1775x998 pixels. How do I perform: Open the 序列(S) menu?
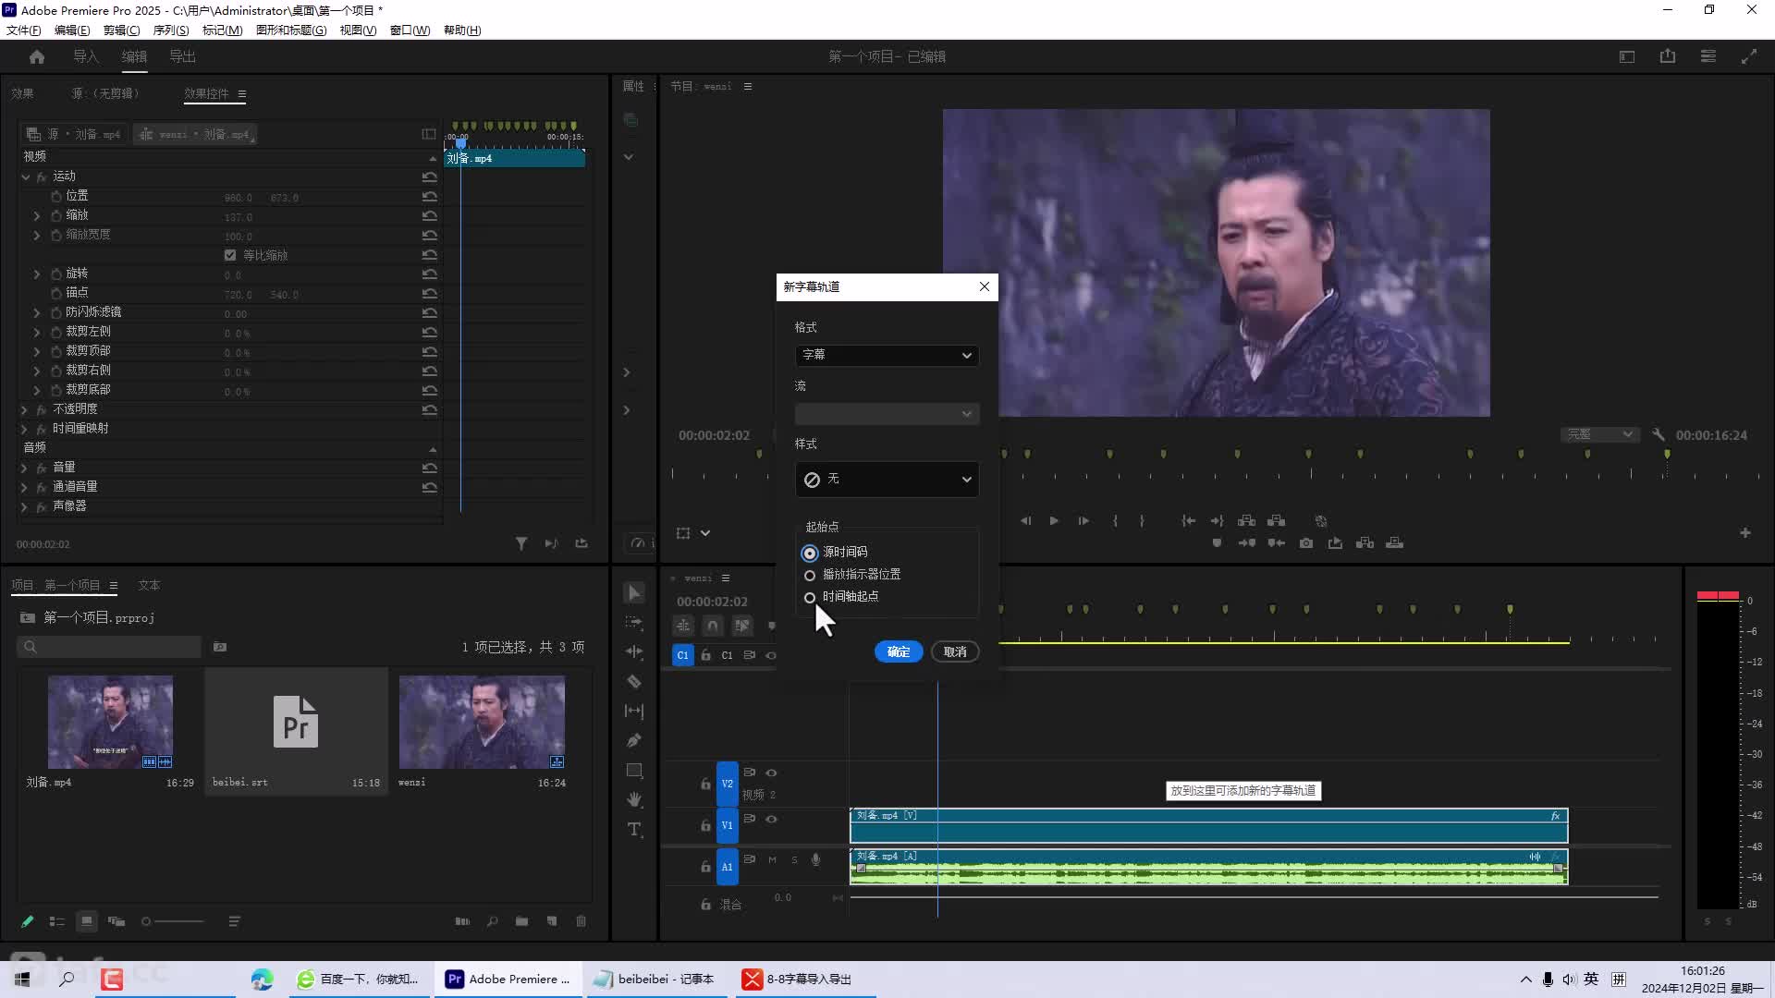(x=171, y=30)
